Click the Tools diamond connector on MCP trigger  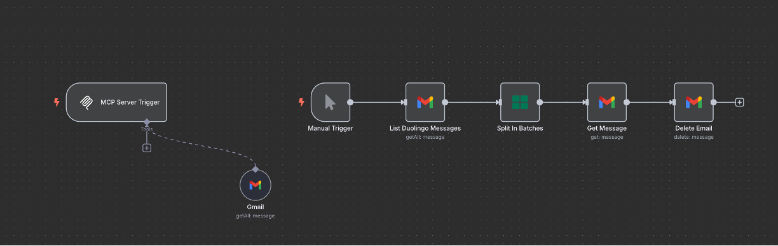[147, 121]
